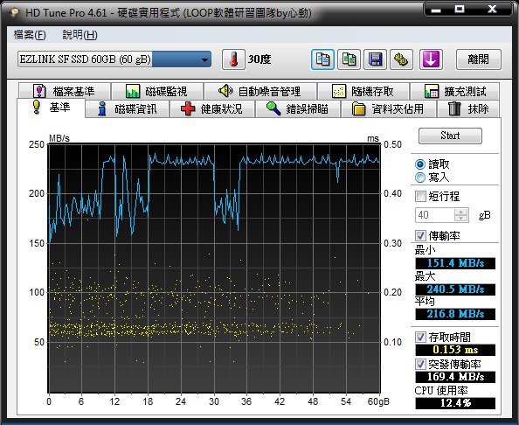Click the purple down-arrow minimize-to-tray icon
Viewport: 519px width, 425px height.
coord(431,59)
